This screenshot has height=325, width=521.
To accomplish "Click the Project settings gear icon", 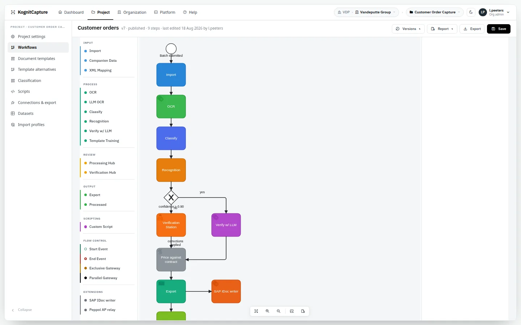I will 13,36.
